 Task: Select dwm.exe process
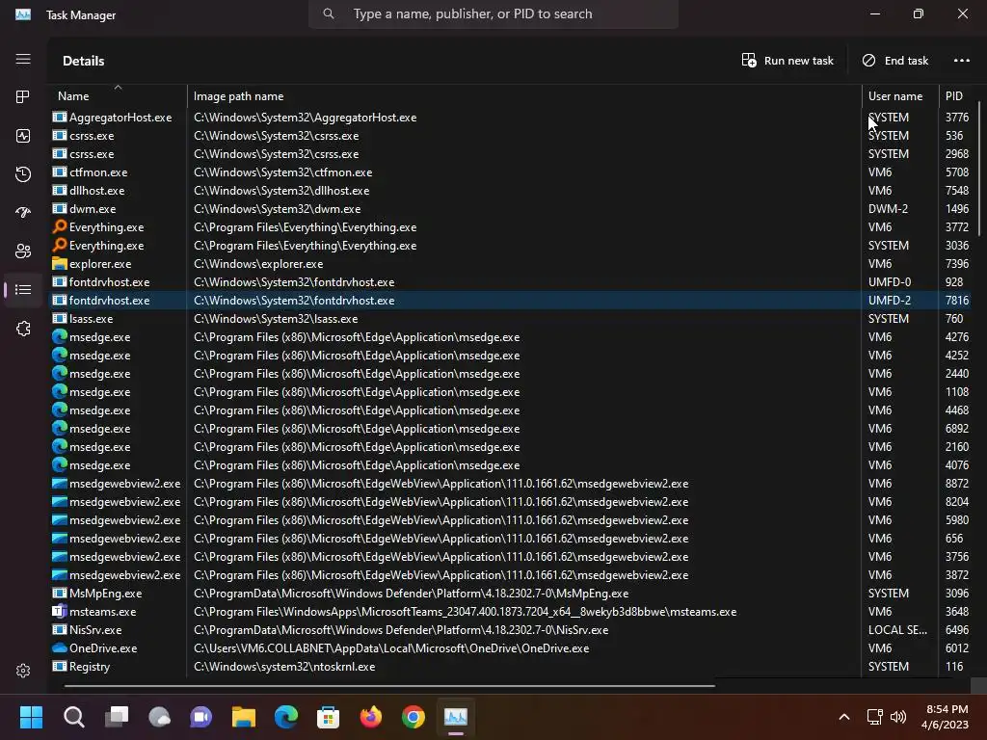(513, 208)
